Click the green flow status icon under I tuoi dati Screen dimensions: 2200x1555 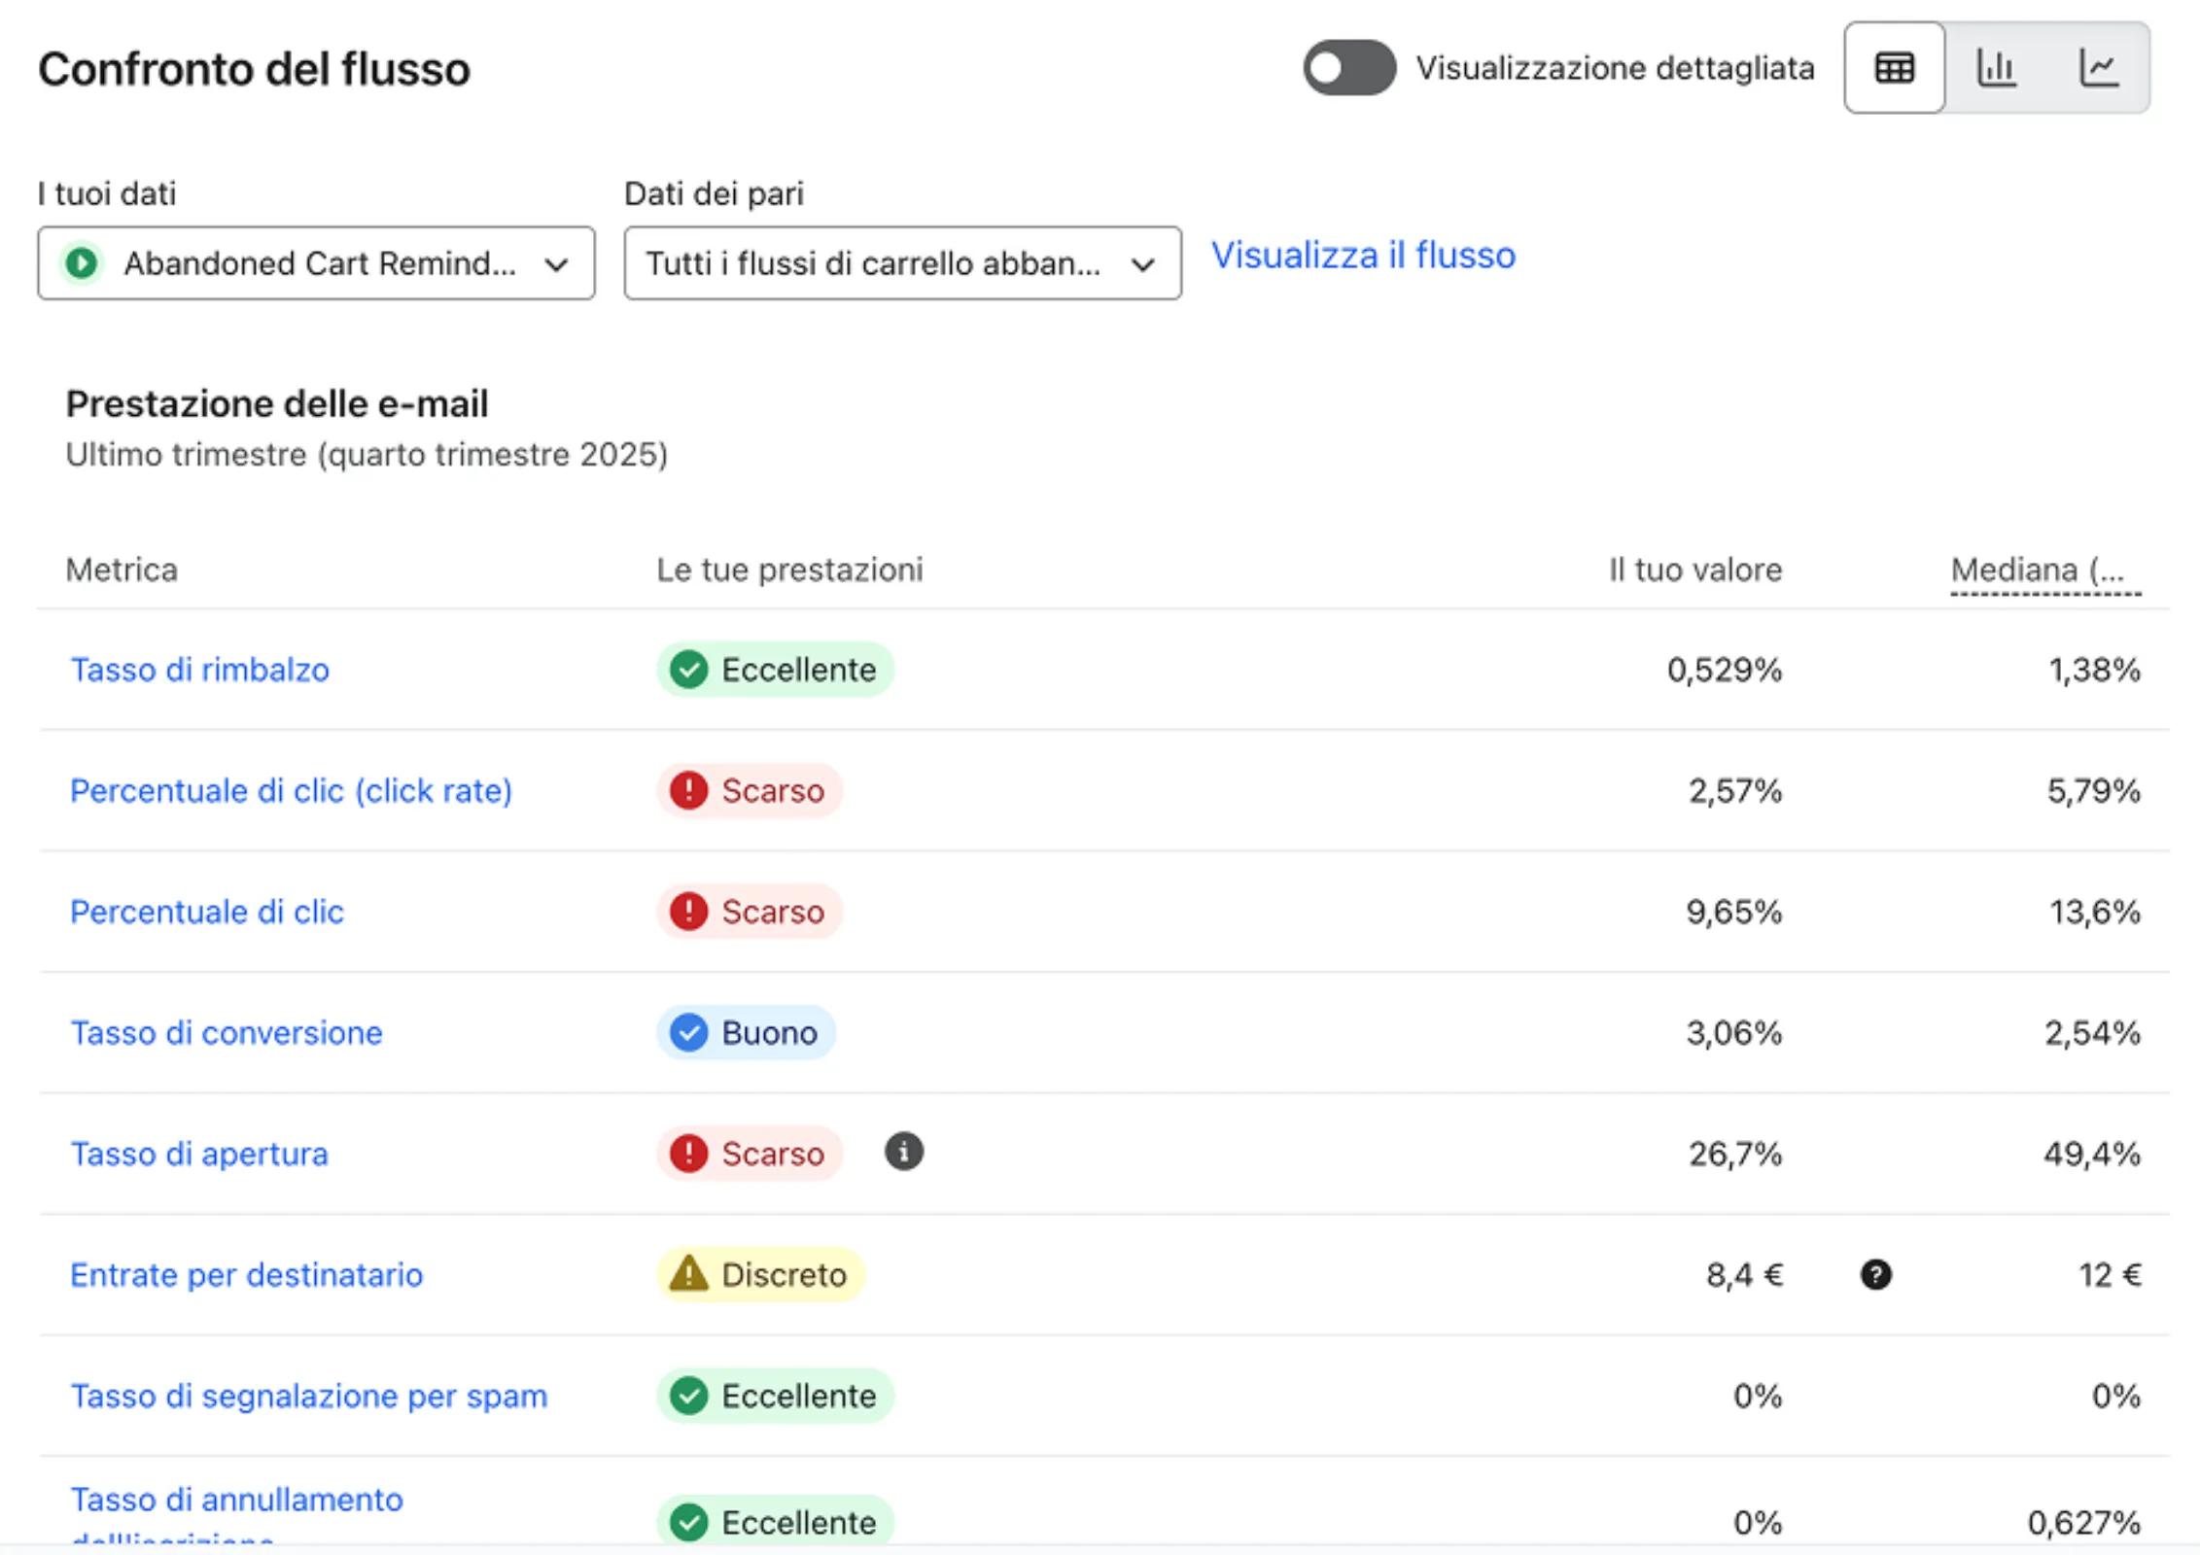tap(84, 262)
